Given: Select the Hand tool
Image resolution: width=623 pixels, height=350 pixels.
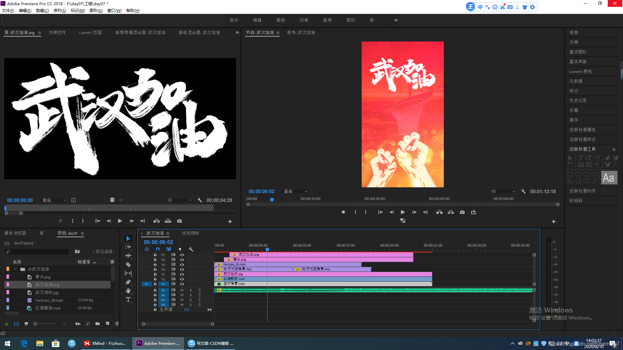Looking at the screenshot, I should pos(128,291).
